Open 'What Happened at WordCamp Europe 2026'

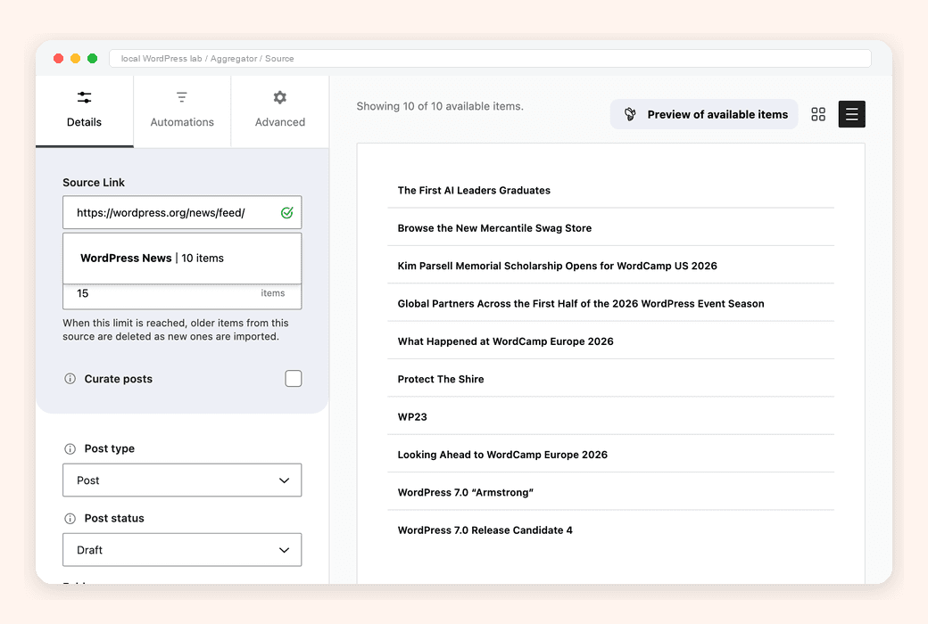[610, 342]
